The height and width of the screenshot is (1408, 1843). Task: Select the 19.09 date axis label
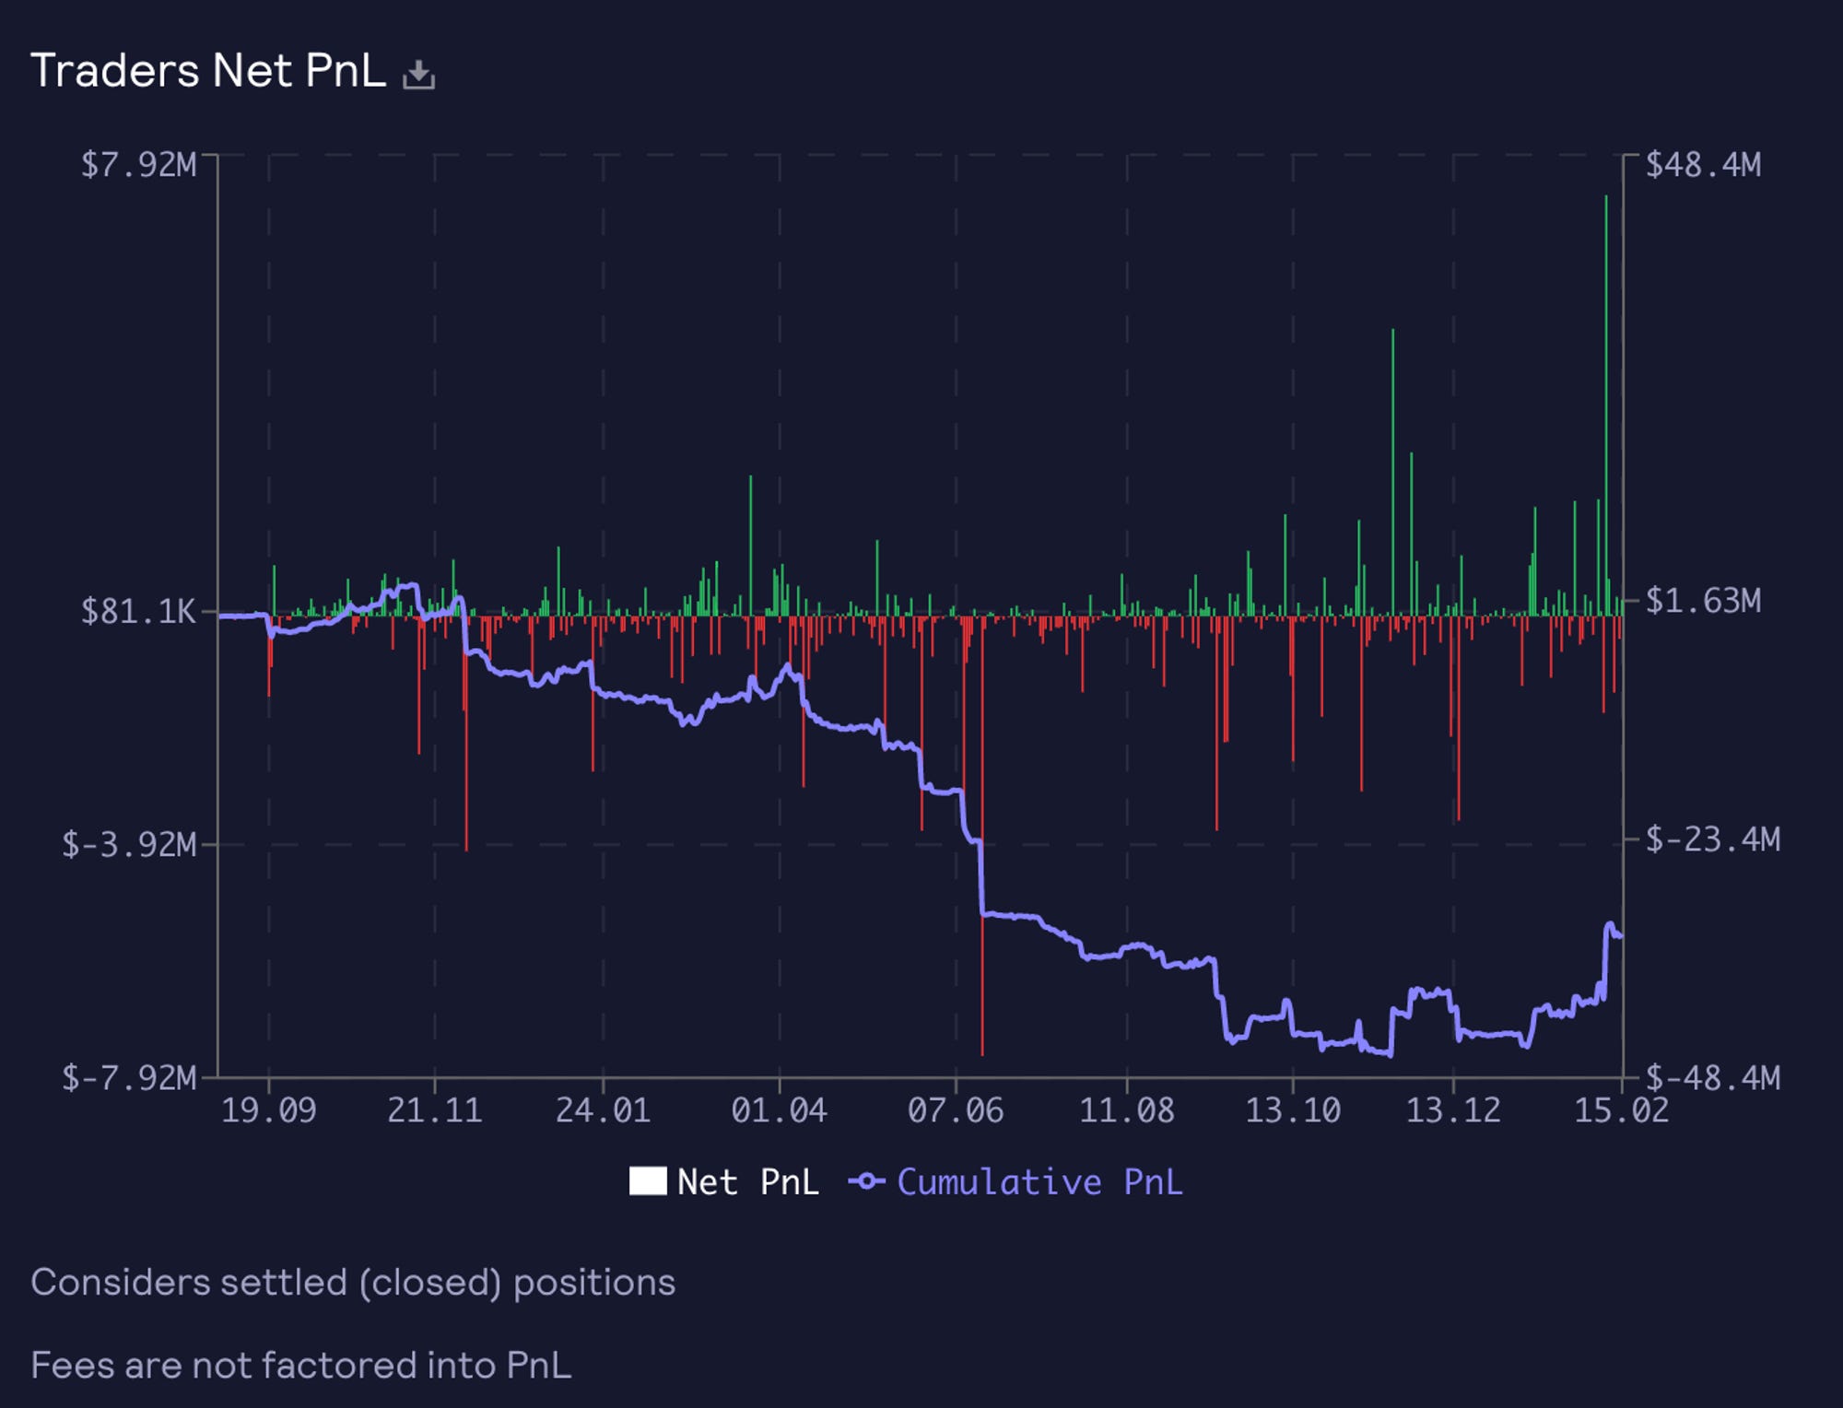coord(268,1110)
